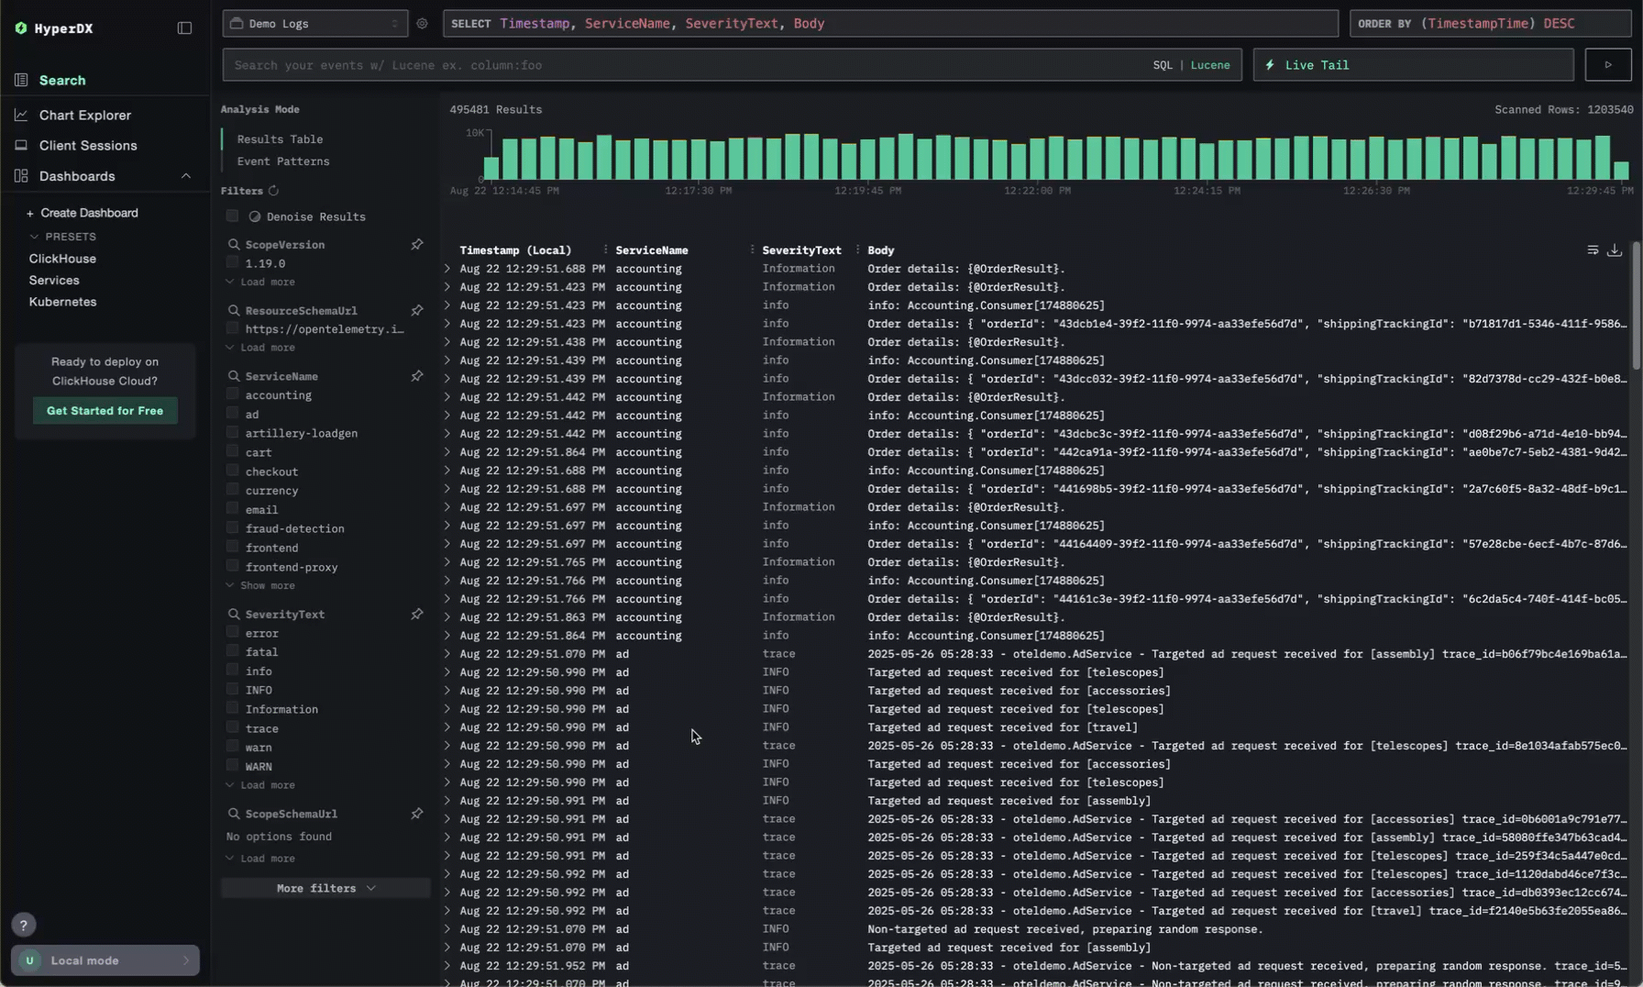The height and width of the screenshot is (987, 1643).
Task: Open Chart Explorer in the sidebar
Action: click(x=84, y=116)
